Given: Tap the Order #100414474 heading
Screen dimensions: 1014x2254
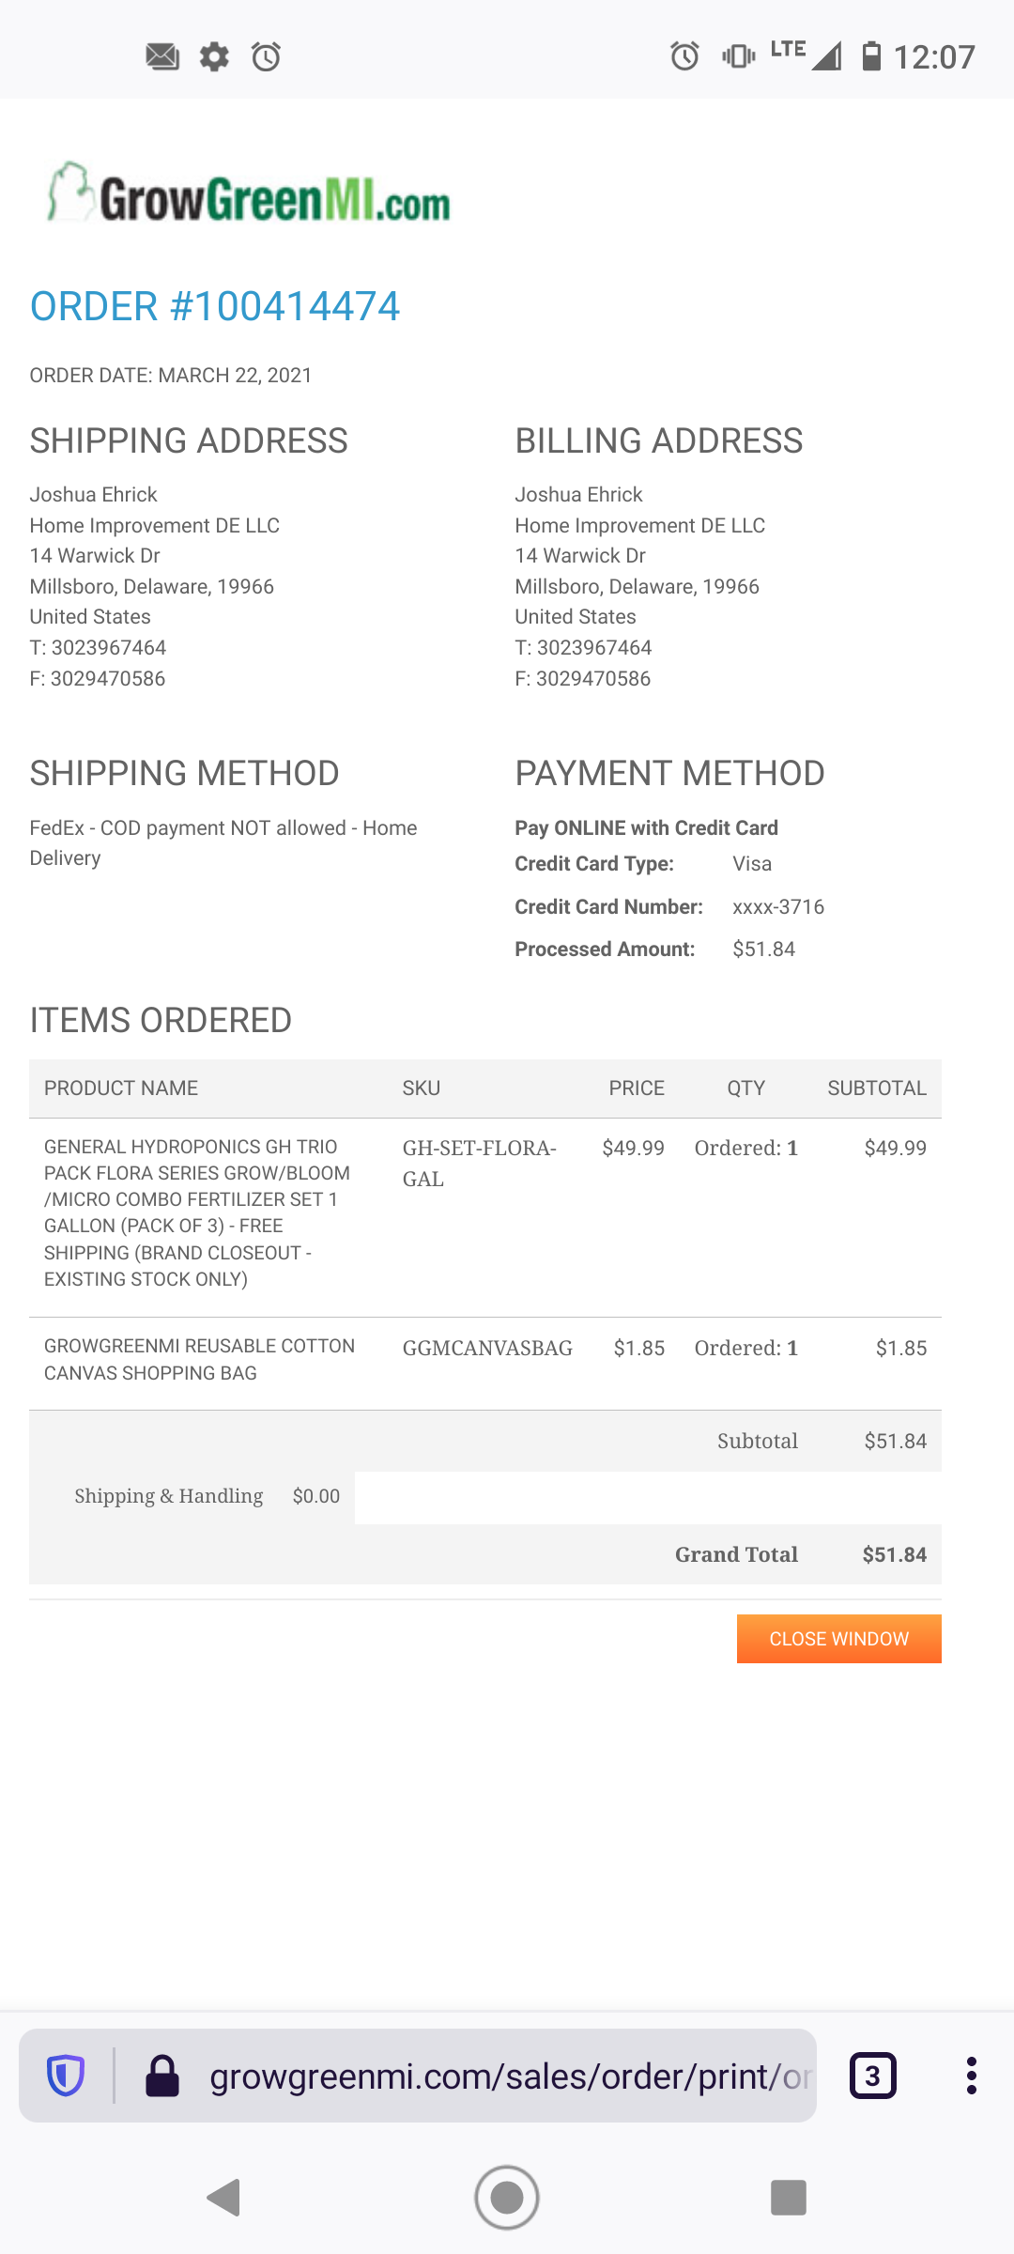Looking at the screenshot, I should pos(215,306).
